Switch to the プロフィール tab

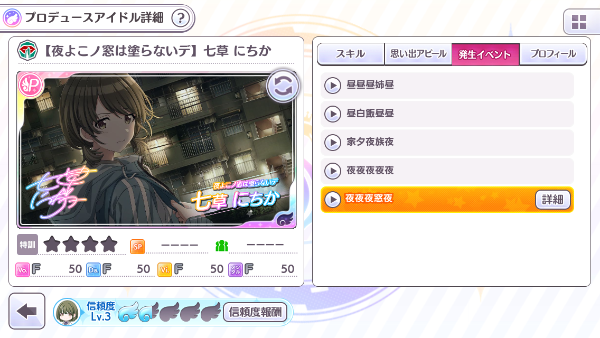click(553, 54)
